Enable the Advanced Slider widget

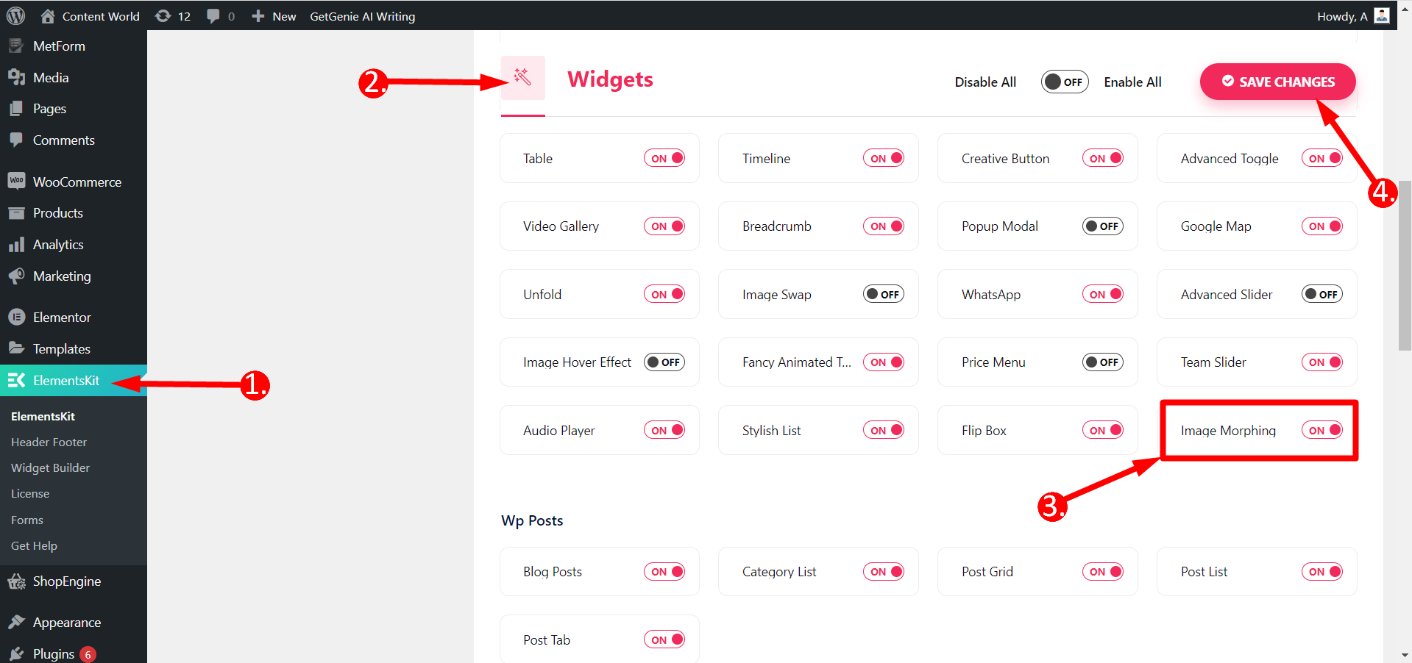tap(1322, 294)
